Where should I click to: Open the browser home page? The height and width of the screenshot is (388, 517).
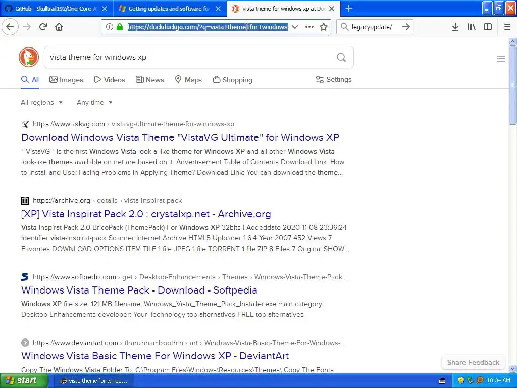(59, 27)
